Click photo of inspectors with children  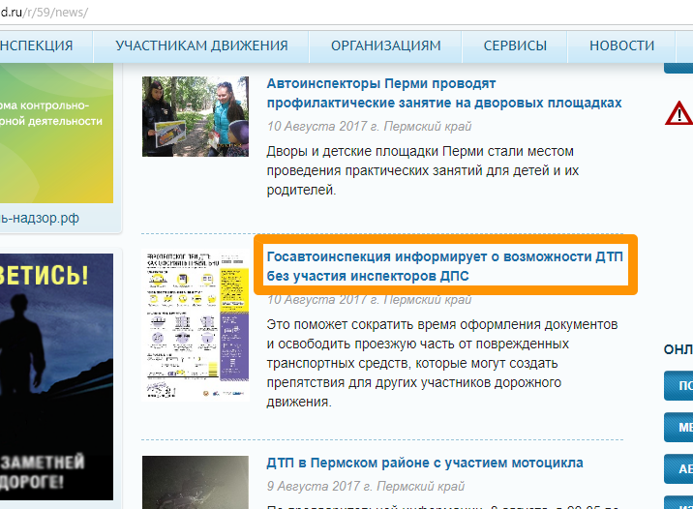pos(196,116)
